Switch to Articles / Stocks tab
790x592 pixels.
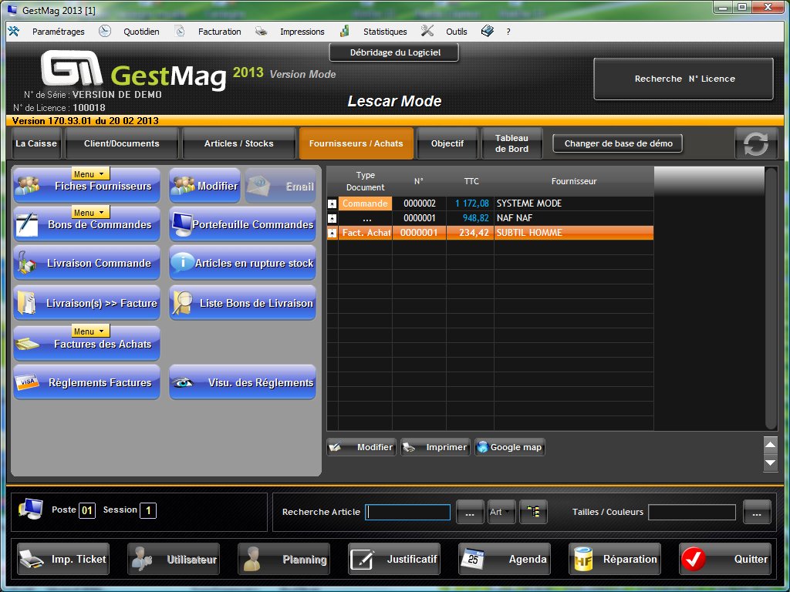[x=238, y=143]
